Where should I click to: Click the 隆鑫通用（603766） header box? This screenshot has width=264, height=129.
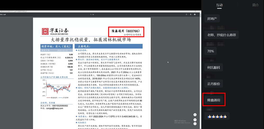pos(126,31)
